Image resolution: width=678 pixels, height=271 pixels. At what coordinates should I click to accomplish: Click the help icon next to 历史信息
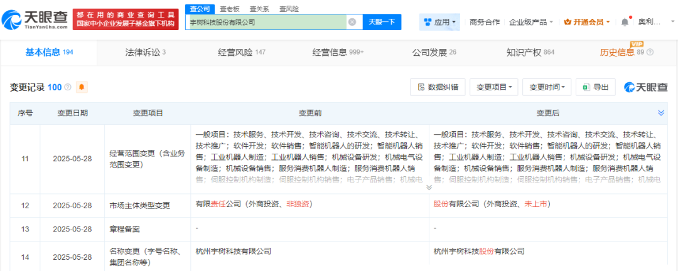coord(651,53)
